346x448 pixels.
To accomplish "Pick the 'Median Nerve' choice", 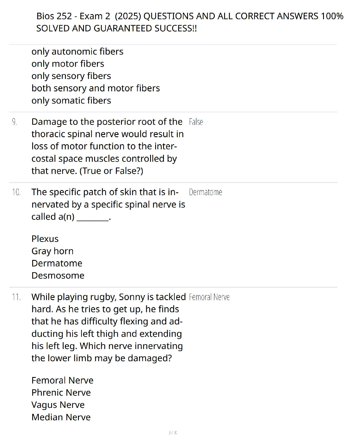I will 61,417.
